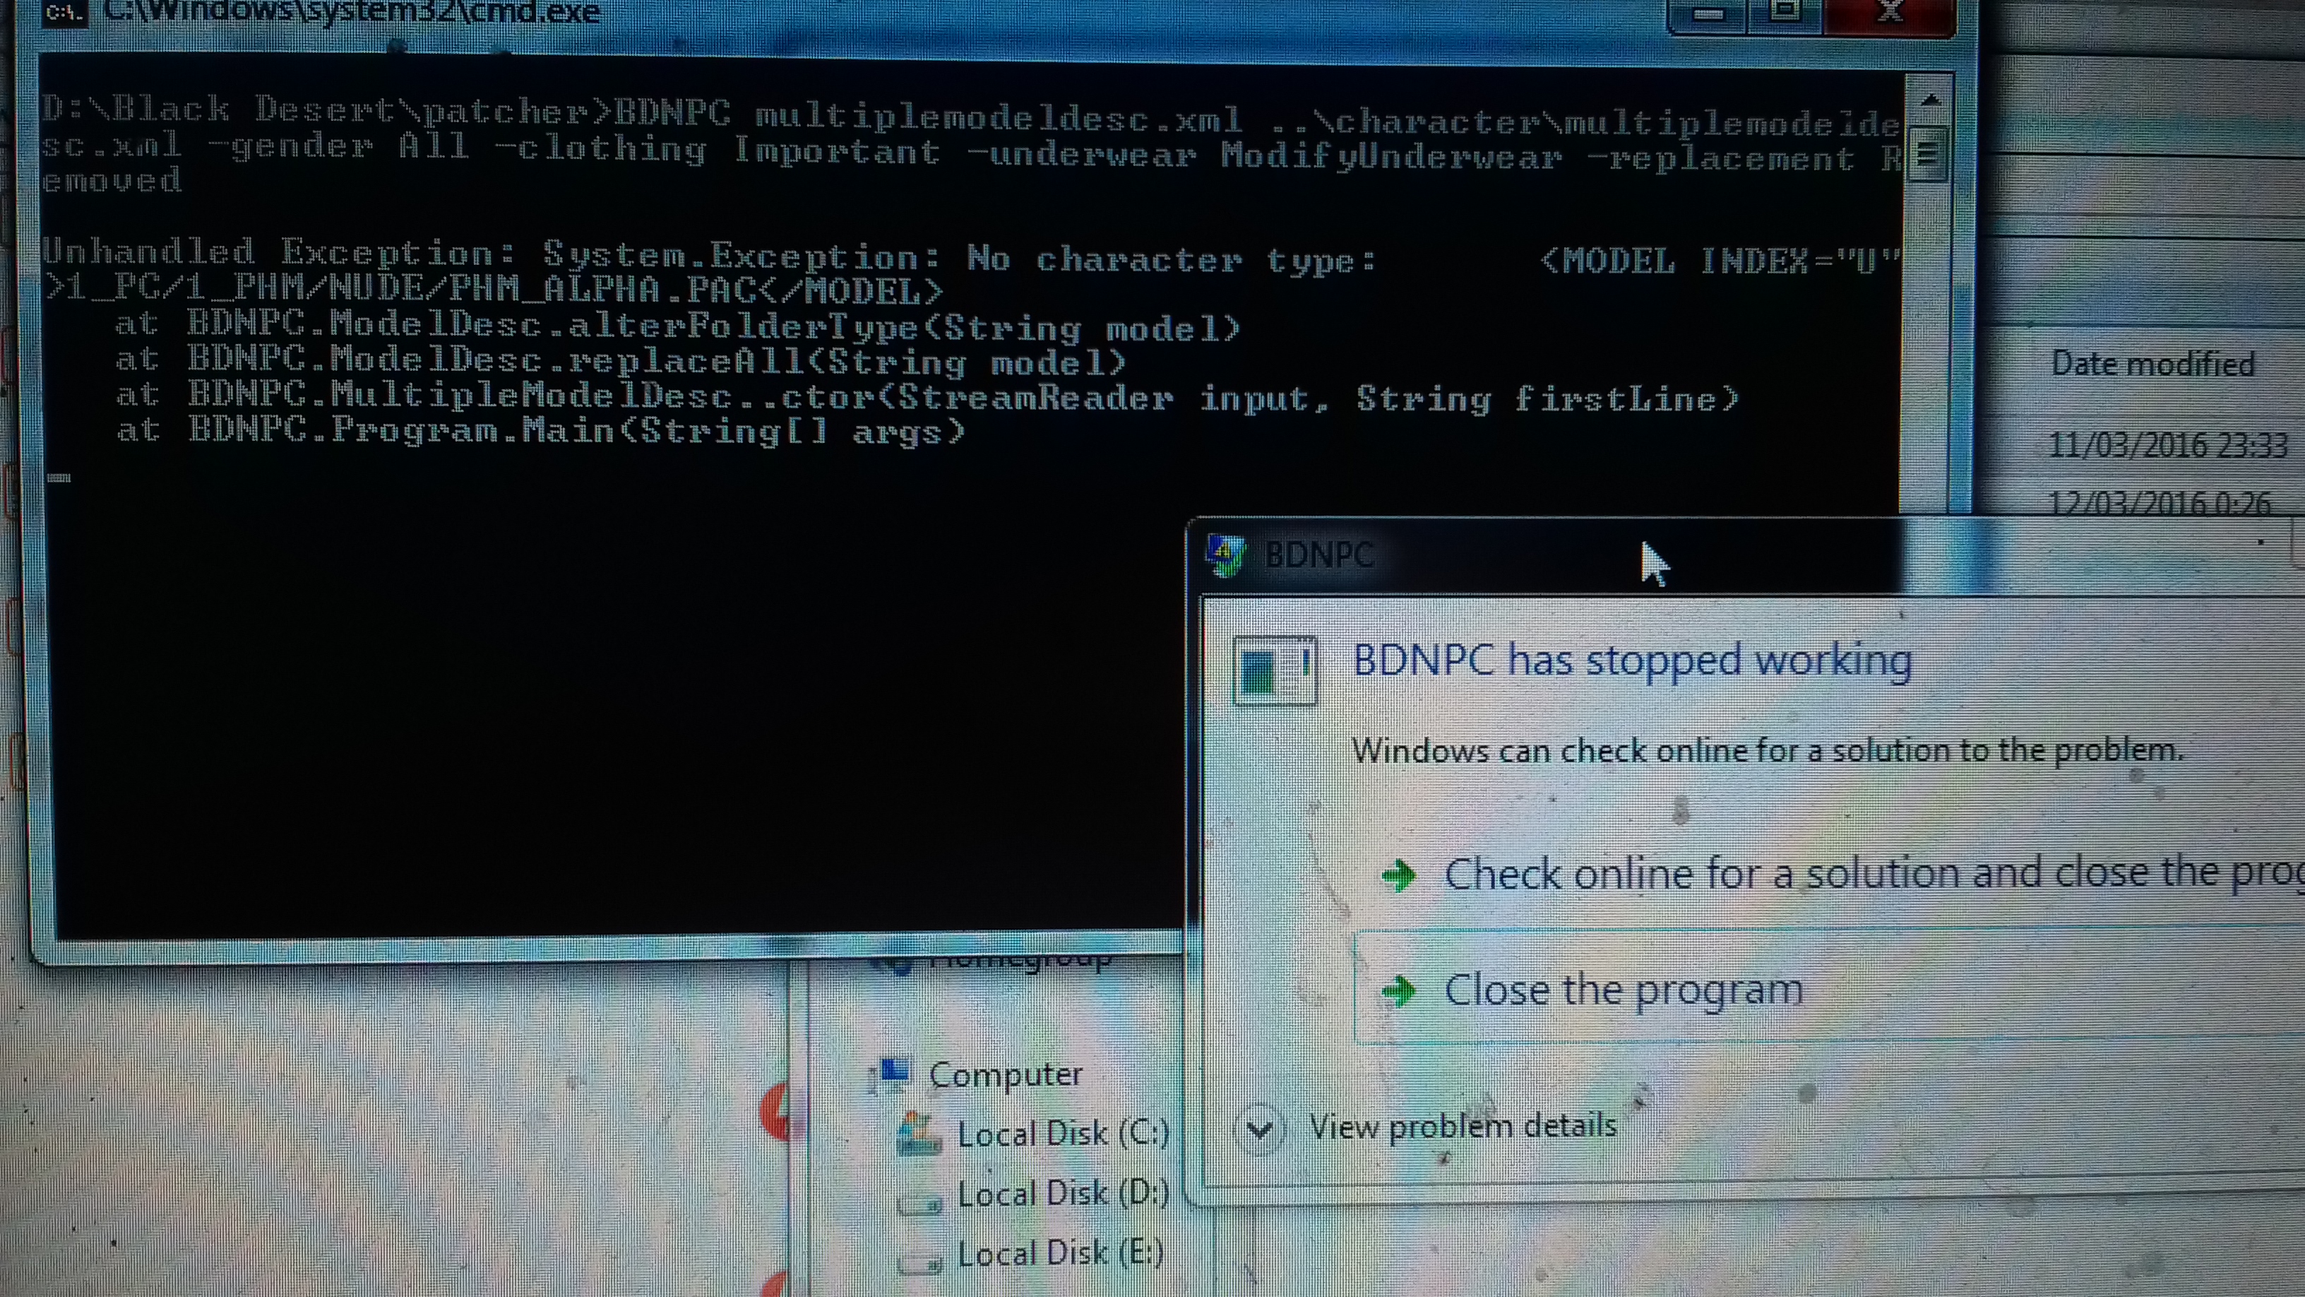Screen dimensions: 2305x1297
Task: Click the Computer icon in navigation pane
Action: (895, 1072)
